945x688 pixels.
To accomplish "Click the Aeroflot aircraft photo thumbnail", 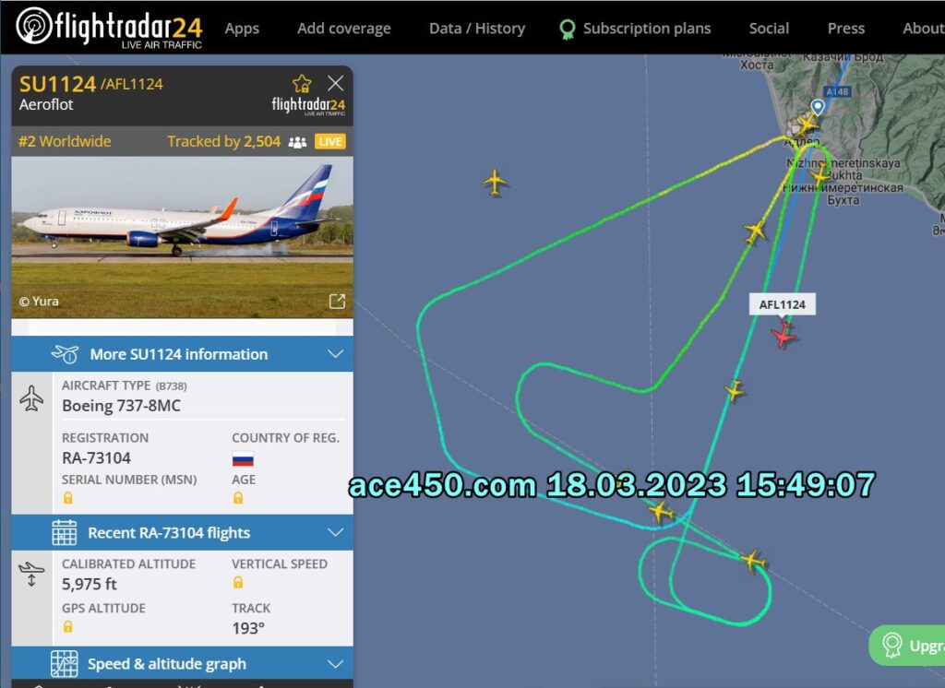I will tap(182, 237).
